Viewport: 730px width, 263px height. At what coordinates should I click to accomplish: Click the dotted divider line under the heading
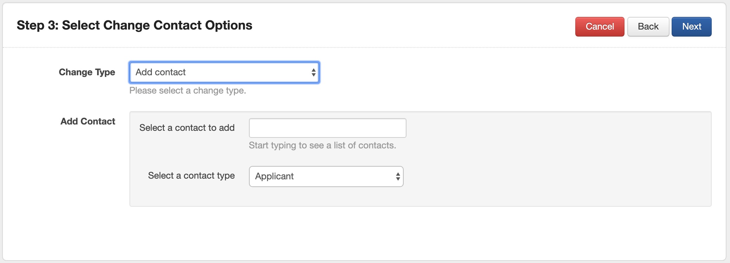(x=352, y=47)
